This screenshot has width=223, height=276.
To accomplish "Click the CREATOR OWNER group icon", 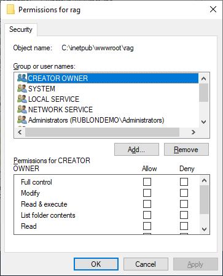I will (22, 78).
